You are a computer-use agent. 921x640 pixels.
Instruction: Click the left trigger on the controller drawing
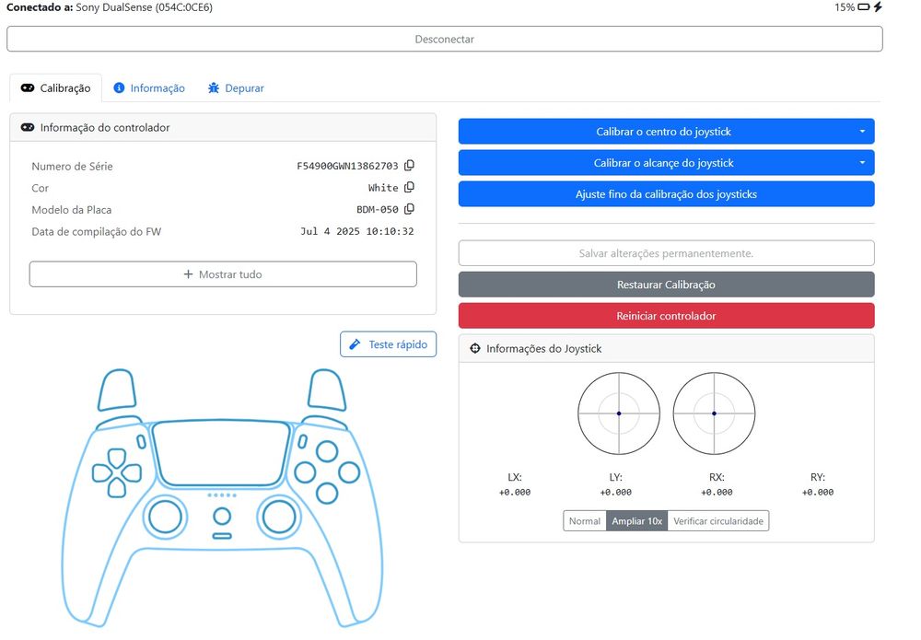pyautogui.click(x=117, y=390)
